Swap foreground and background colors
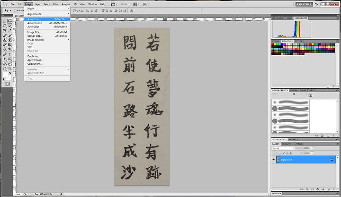 coord(10,73)
